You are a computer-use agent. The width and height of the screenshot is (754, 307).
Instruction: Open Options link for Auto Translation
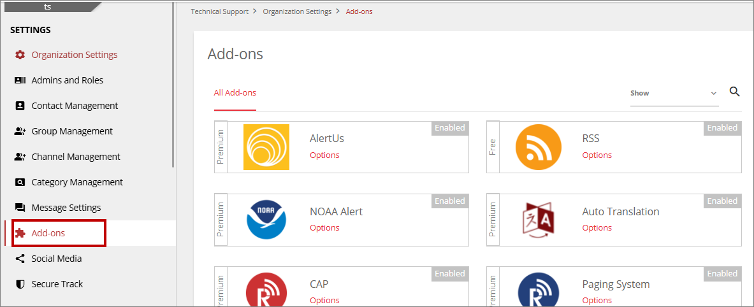tap(597, 228)
